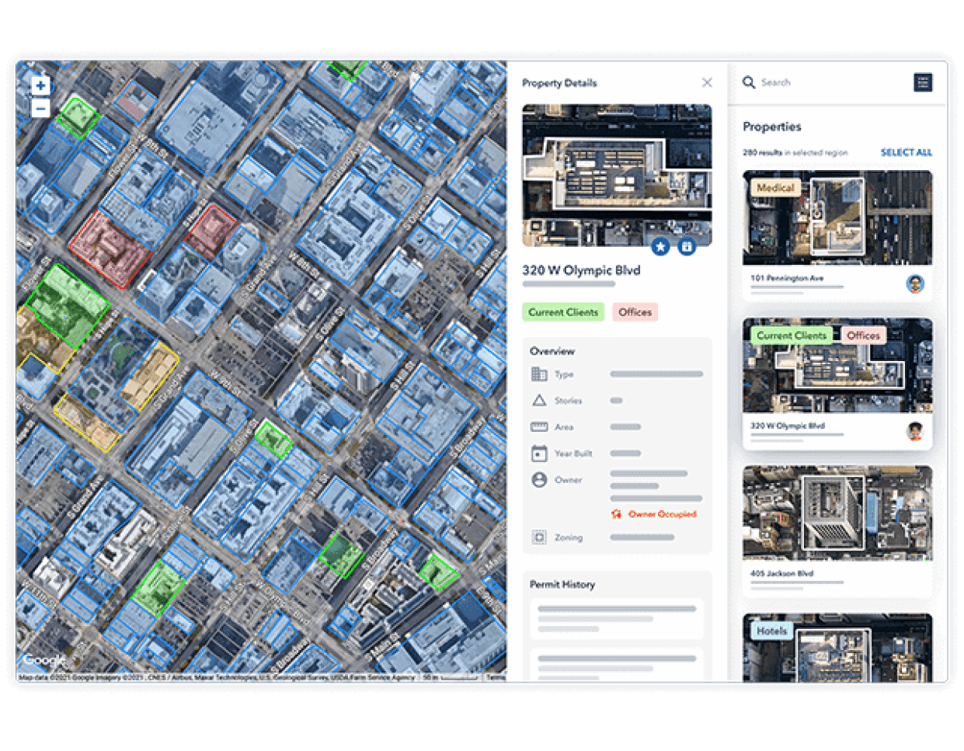Click the Current Clients tag on property card
This screenshot has width=964, height=751.
click(x=792, y=336)
